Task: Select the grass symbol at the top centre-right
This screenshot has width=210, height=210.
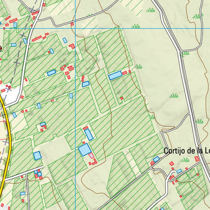Action: tap(151, 10)
